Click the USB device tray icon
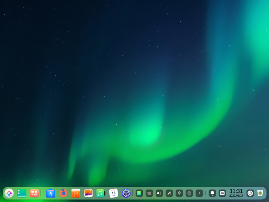This screenshot has width=269, height=202. click(x=179, y=193)
